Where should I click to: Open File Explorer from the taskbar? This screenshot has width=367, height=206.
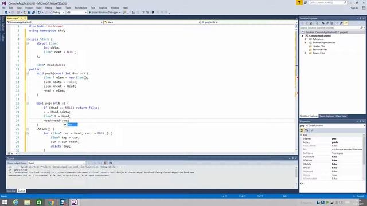coord(27,202)
